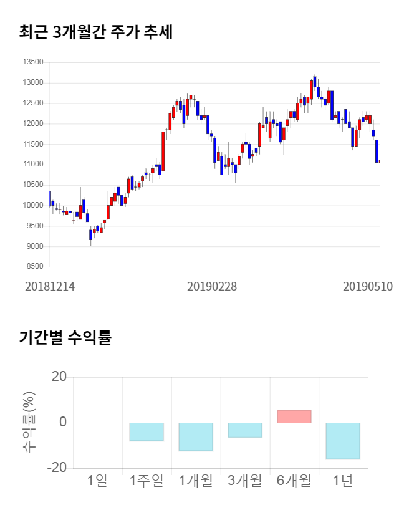Click the 20190228 date label
Screen dimensions: 399x505
(x=212, y=287)
